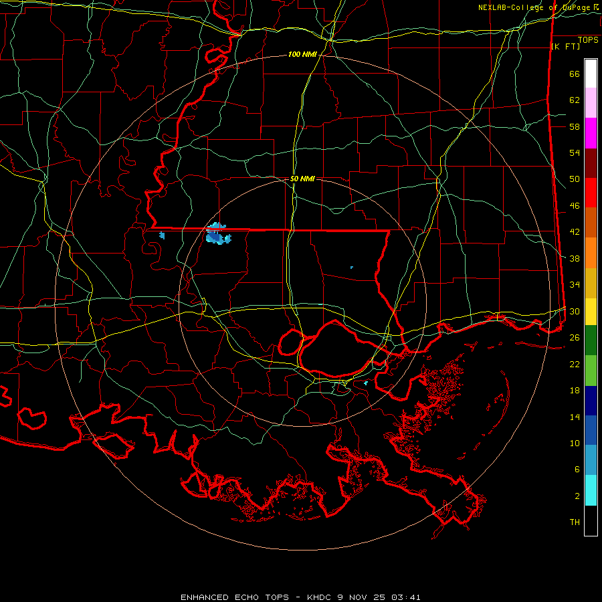Click the medium blue legend swatch
Screen dimensions: 602x602
tap(591, 430)
